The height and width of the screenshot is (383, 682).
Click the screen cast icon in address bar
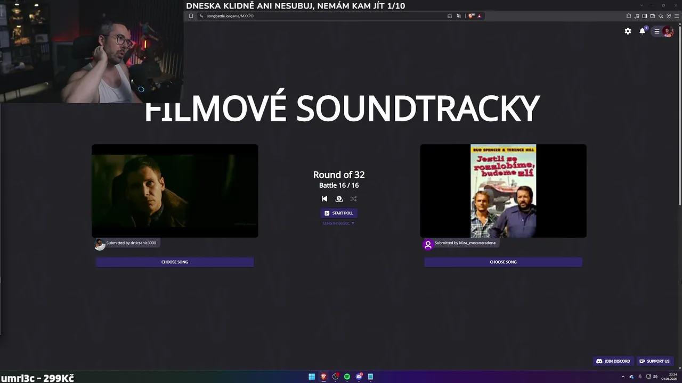(450, 16)
